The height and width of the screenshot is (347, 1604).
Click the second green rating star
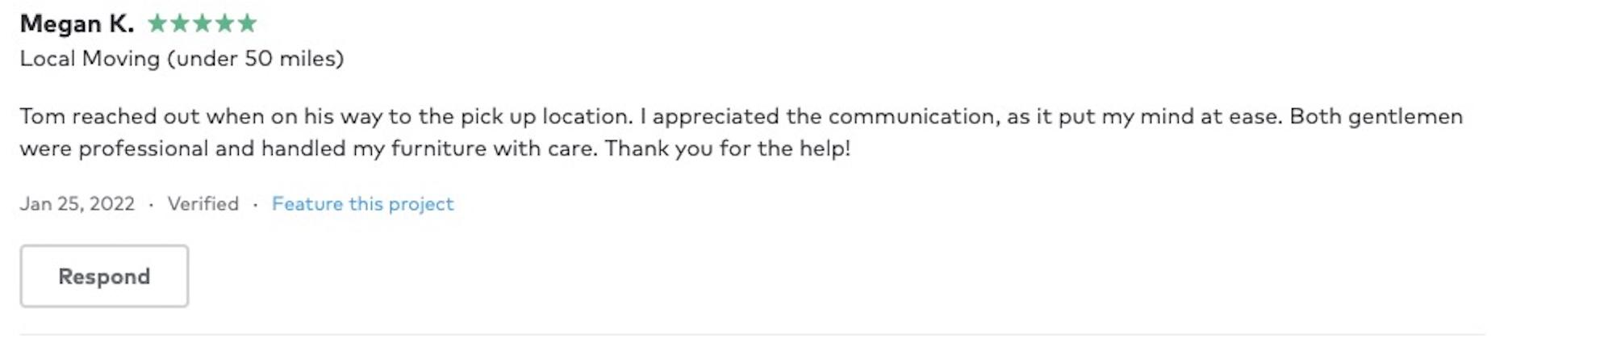coord(180,23)
